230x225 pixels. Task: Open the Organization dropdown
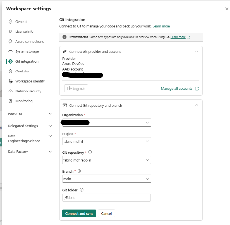pos(107,122)
